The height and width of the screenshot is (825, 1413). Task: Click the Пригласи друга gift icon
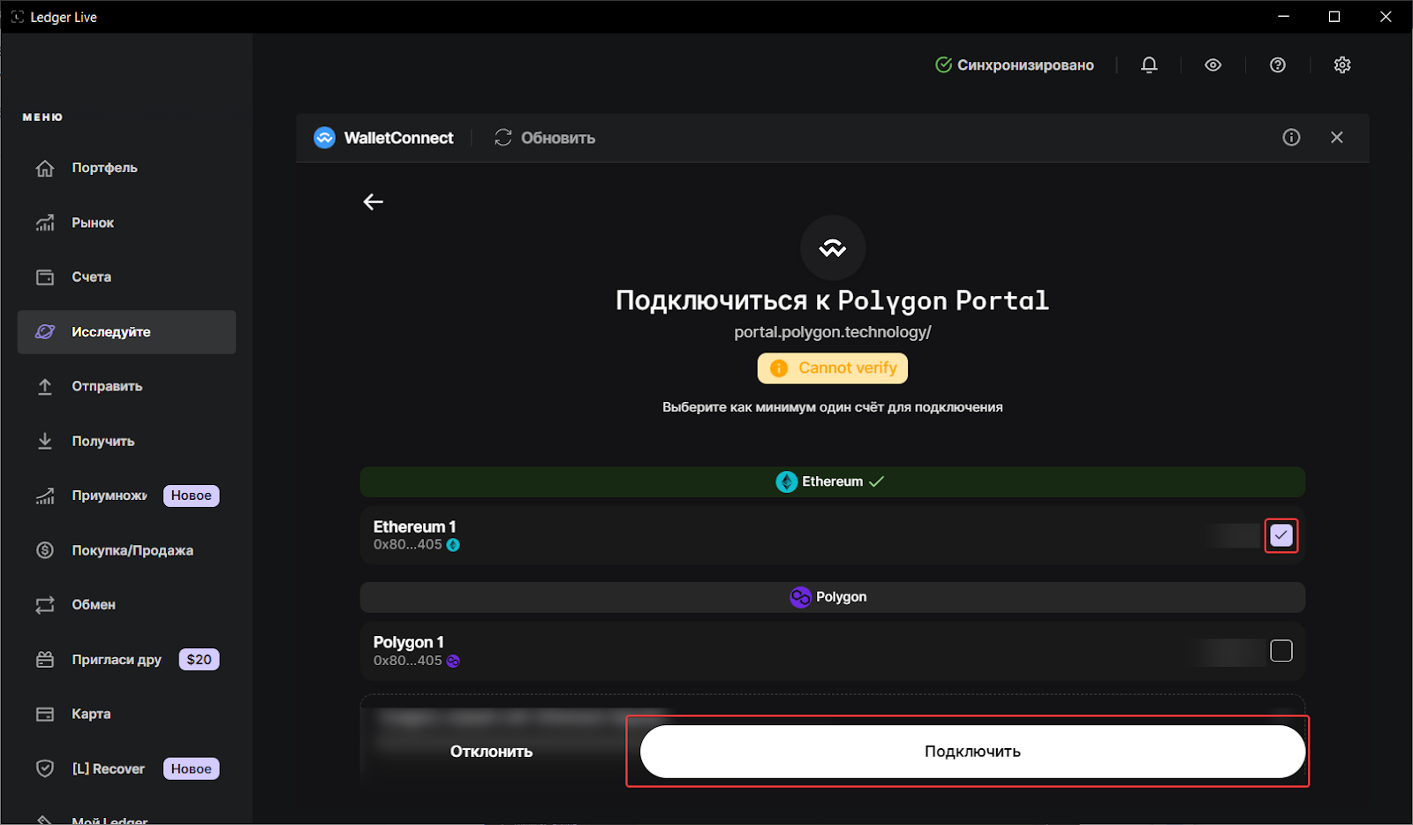point(45,660)
